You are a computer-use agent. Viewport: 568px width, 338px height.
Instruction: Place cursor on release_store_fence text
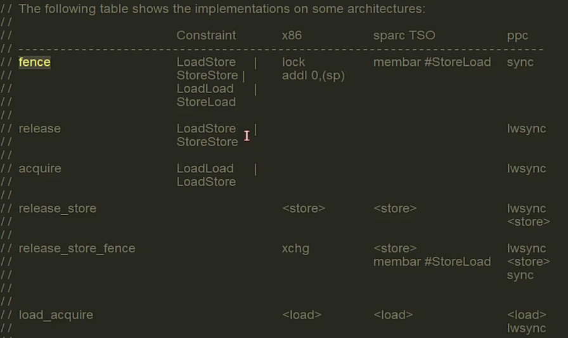77,249
